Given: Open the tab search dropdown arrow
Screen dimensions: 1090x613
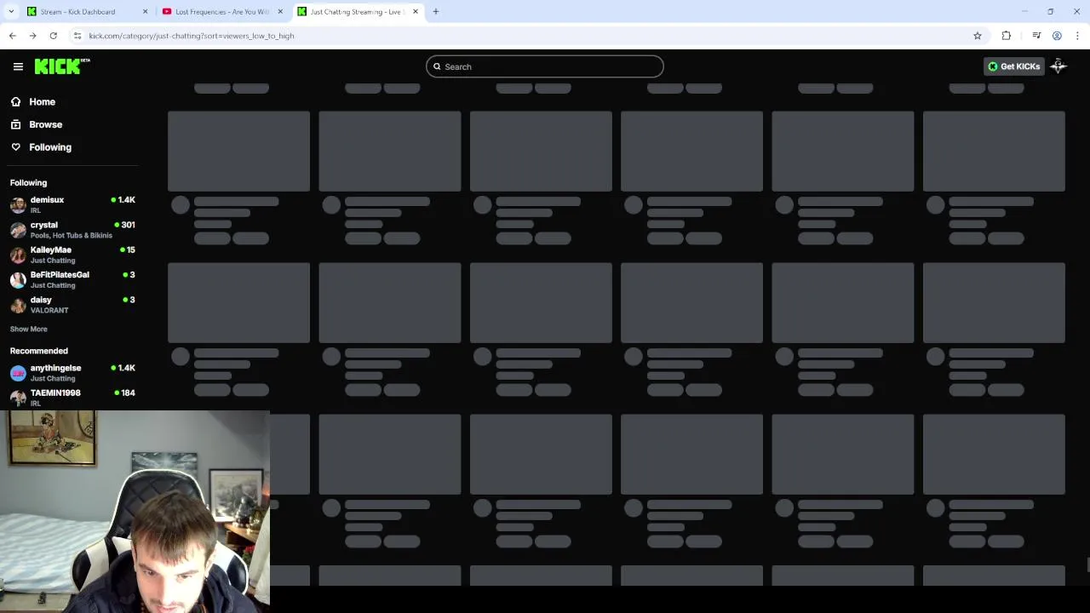Looking at the screenshot, I should (x=11, y=12).
